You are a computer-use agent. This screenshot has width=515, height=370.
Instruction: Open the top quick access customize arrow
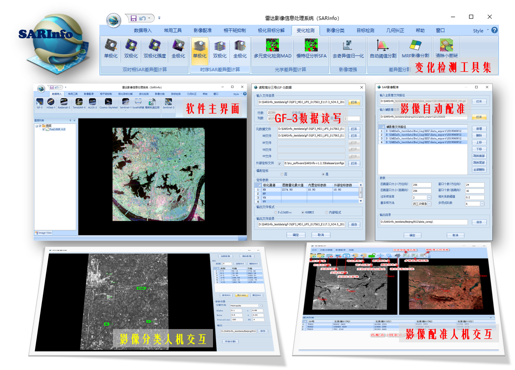coord(159,18)
